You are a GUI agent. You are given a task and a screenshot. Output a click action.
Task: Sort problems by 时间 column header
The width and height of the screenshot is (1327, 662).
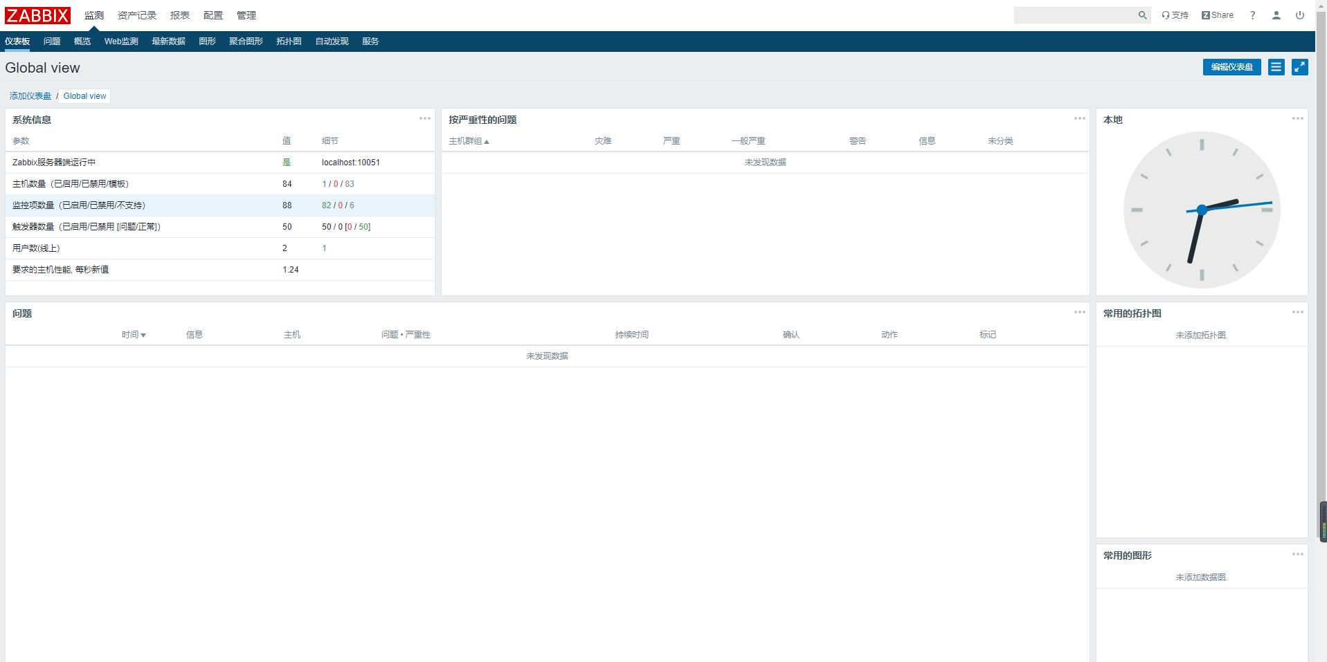134,335
